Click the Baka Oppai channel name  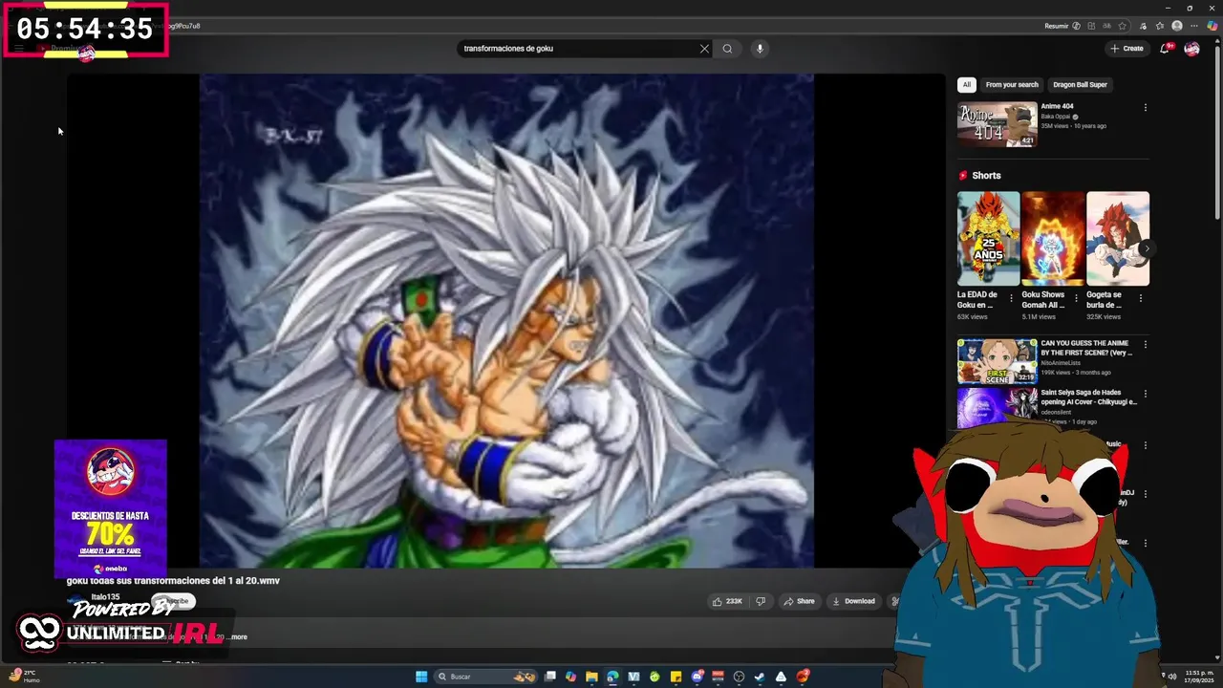click(x=1056, y=117)
